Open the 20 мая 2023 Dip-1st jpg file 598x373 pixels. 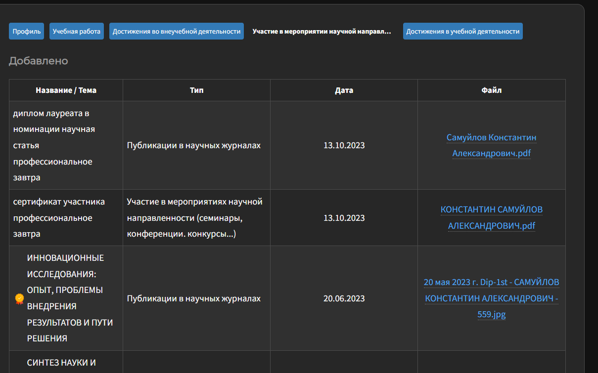point(491,298)
